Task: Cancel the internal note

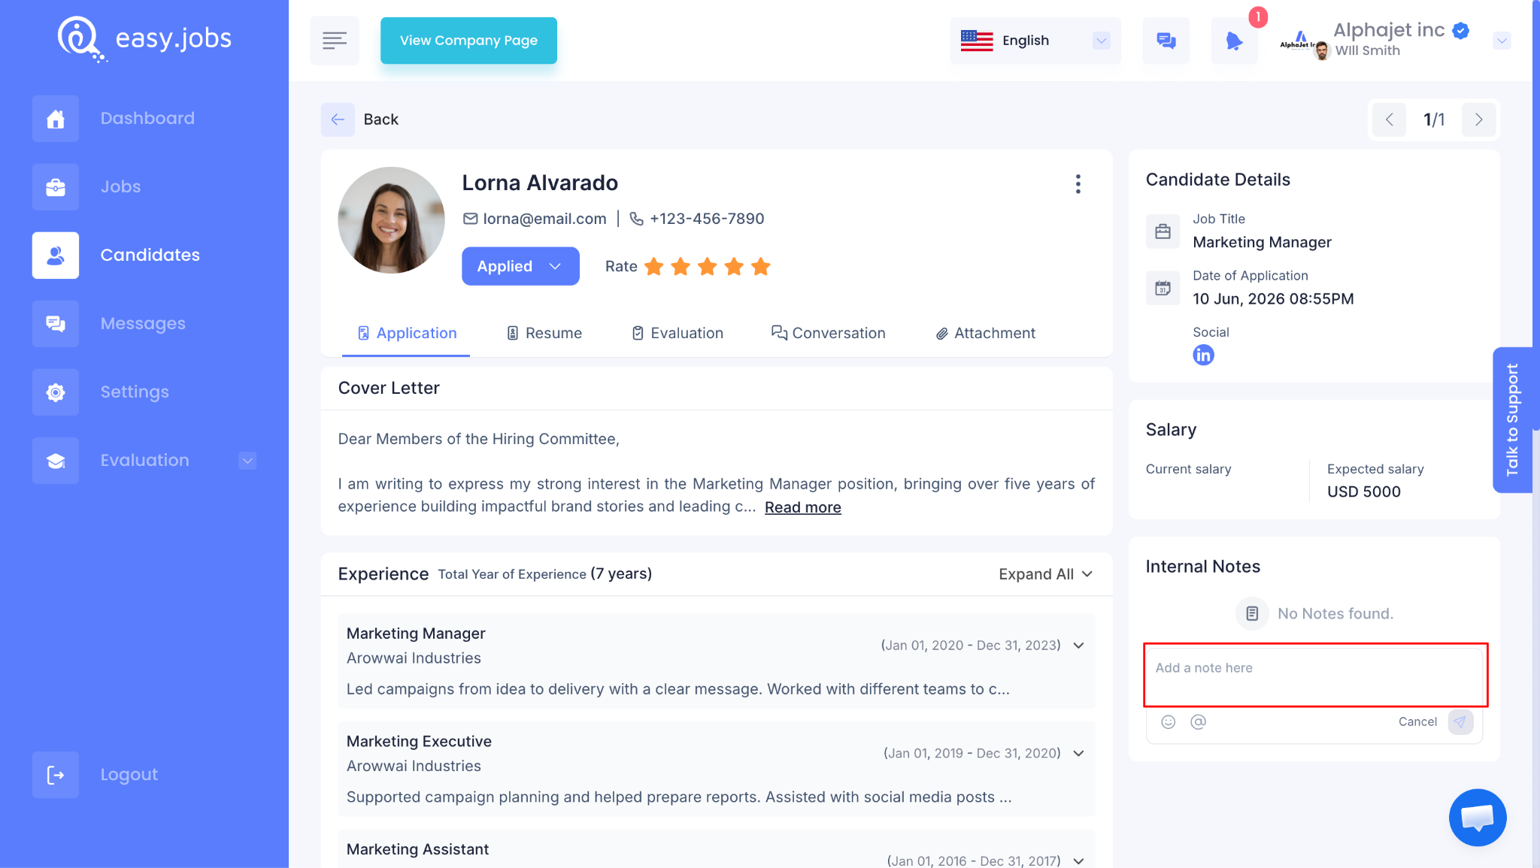Action: pyautogui.click(x=1417, y=721)
